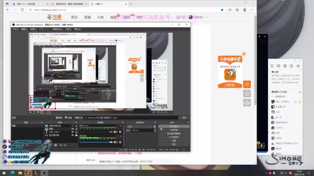
Task: Open OBS from the Windows taskbar
Action: click(x=44, y=173)
